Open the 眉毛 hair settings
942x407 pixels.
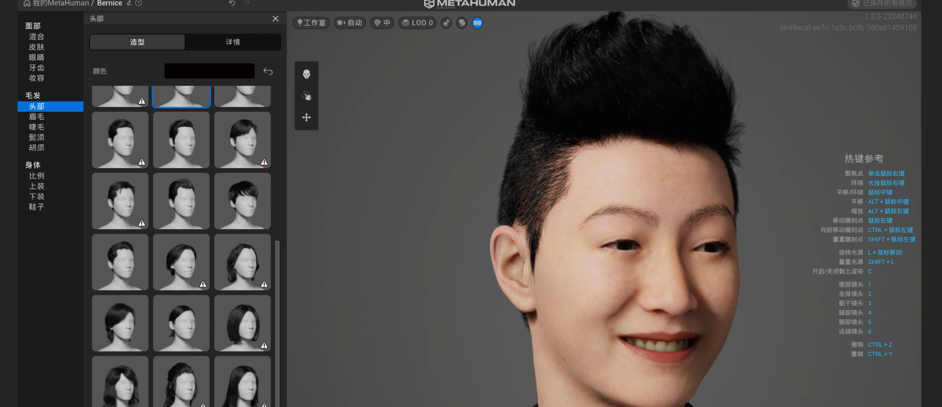tap(37, 117)
